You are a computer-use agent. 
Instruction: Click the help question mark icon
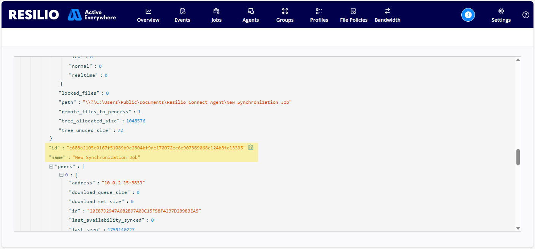coord(526,15)
